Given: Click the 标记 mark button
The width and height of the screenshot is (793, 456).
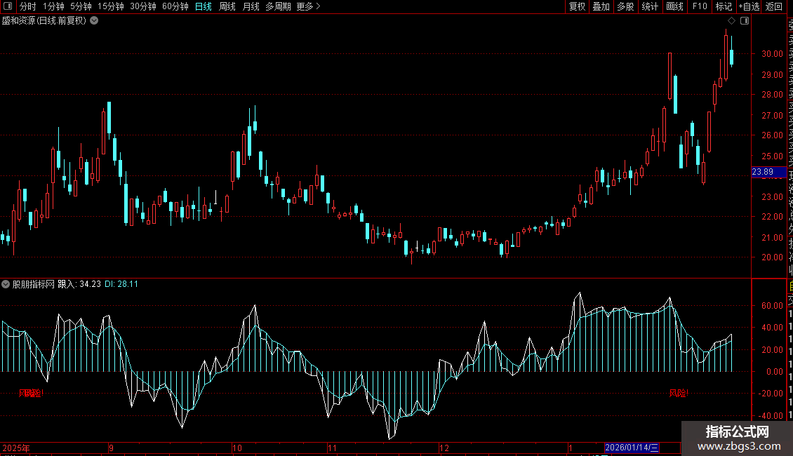Looking at the screenshot, I should coord(724,6).
